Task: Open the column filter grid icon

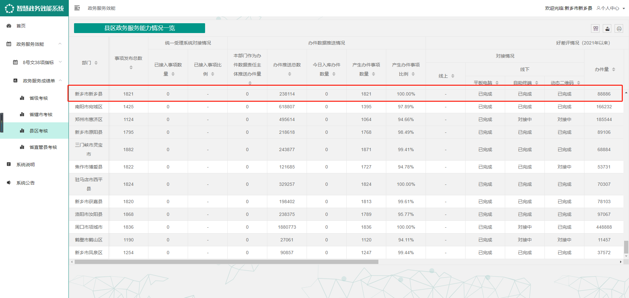Action: (x=596, y=29)
